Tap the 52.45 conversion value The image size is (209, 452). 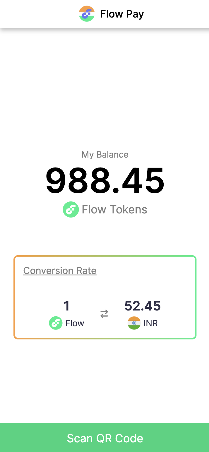click(143, 306)
